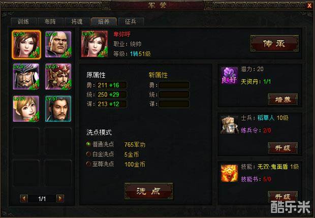Go to next roster page arrow
Viewport: 315px width, 218px height.
60,199
